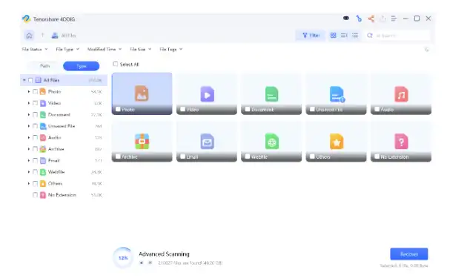Open the File Status dropdown
Image resolution: width=467 pixels, height=278 pixels.
point(35,49)
